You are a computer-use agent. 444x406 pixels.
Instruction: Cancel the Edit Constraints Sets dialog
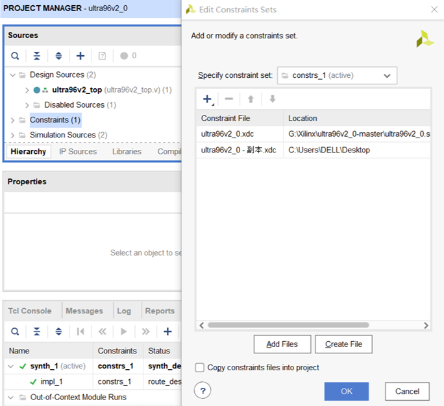point(407,391)
